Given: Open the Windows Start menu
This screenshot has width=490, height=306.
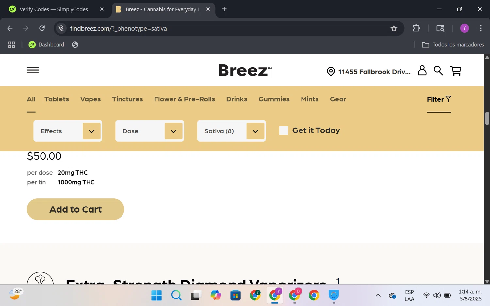Looking at the screenshot, I should pyautogui.click(x=156, y=295).
